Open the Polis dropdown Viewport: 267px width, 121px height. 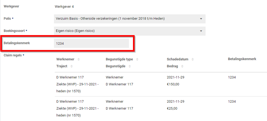pos(201,19)
